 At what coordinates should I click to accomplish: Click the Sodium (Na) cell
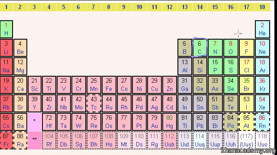6,66
